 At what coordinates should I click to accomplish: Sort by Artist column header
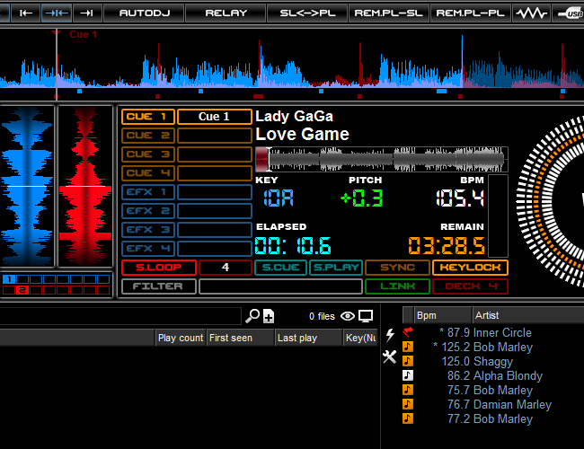[528, 315]
